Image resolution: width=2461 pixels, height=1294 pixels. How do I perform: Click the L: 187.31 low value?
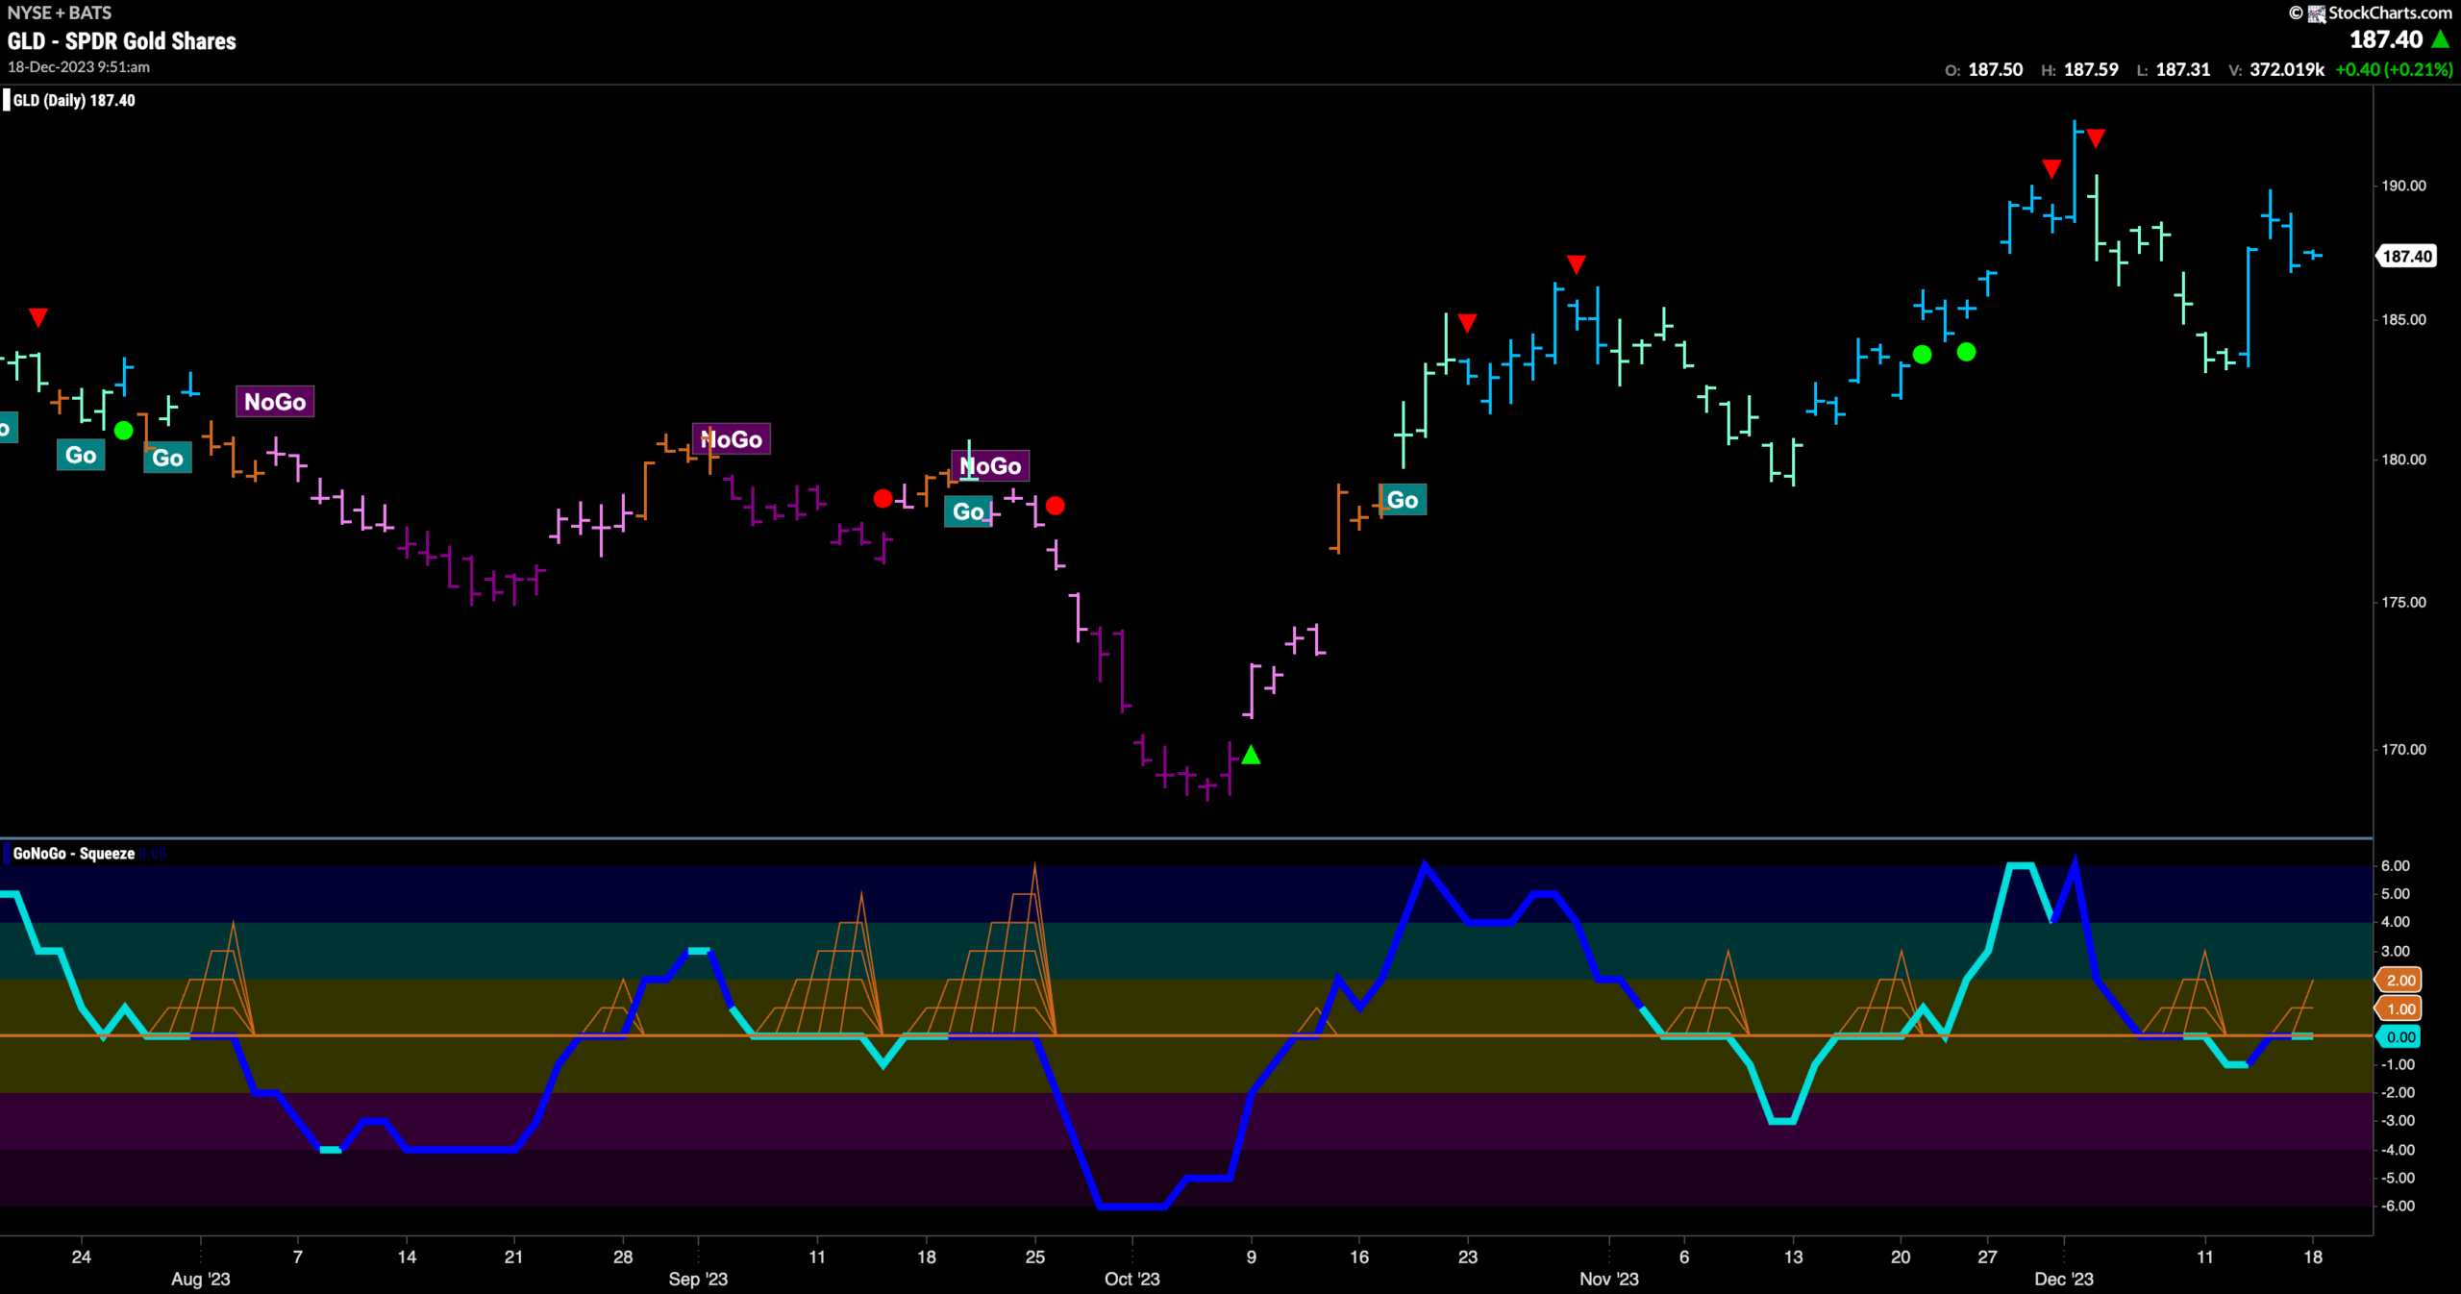2173,70
